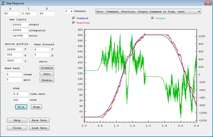Click the Step button
This screenshot has width=213, height=137.
(37, 107)
